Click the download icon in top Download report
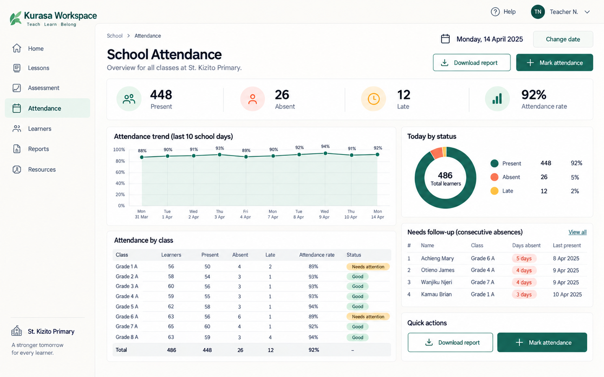604x377 pixels. pos(445,62)
